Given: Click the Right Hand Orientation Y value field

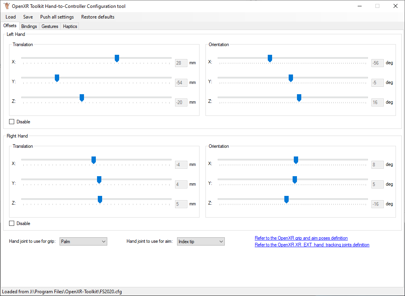Looking at the screenshot, I should point(377,184).
